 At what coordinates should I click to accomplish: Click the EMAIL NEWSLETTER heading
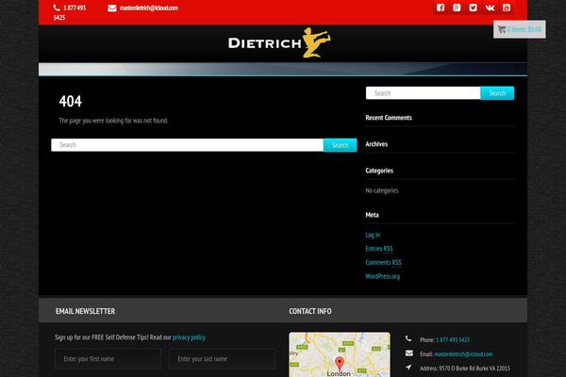85,311
